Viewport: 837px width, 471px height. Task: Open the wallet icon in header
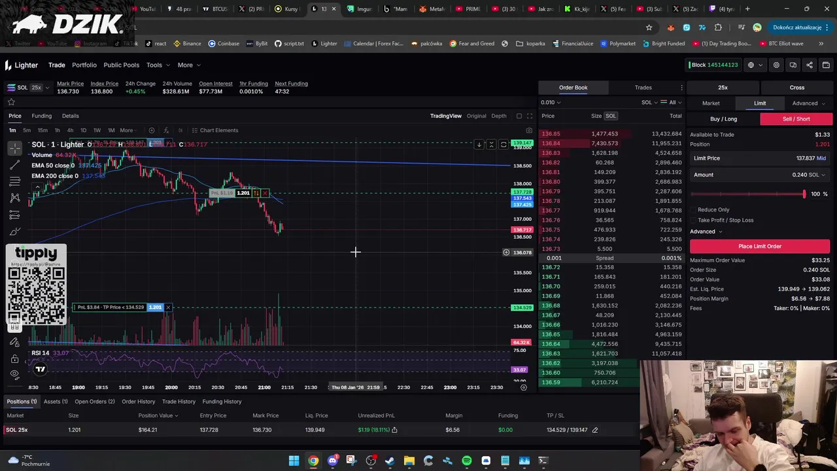click(x=826, y=65)
